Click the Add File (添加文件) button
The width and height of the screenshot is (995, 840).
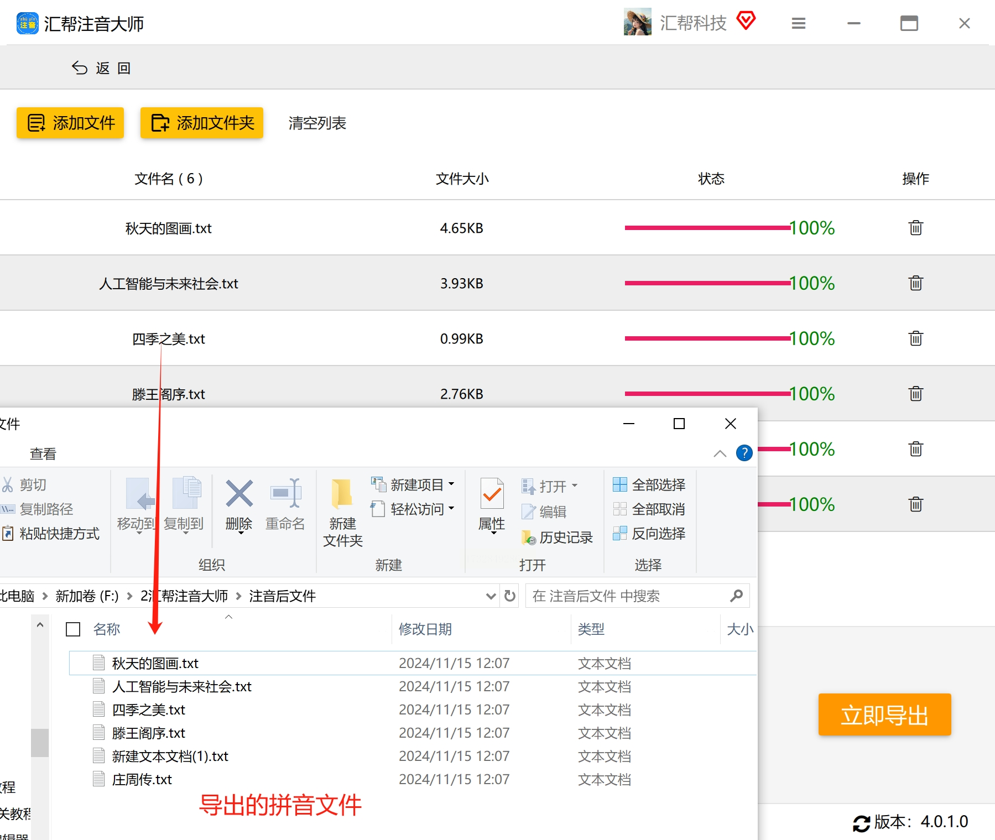(70, 123)
